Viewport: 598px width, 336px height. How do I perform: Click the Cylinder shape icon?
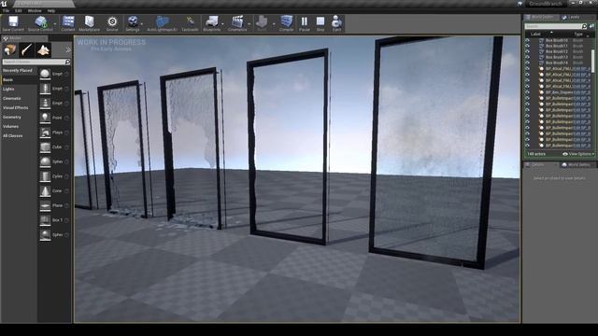[45, 176]
